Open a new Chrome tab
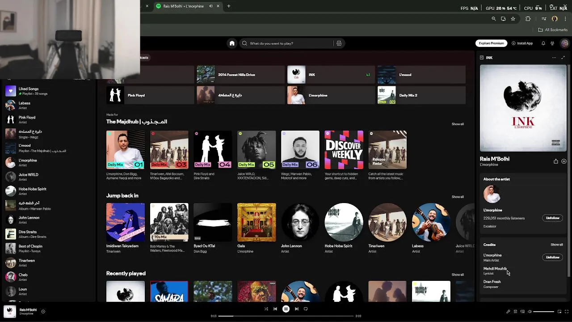 coord(228,6)
